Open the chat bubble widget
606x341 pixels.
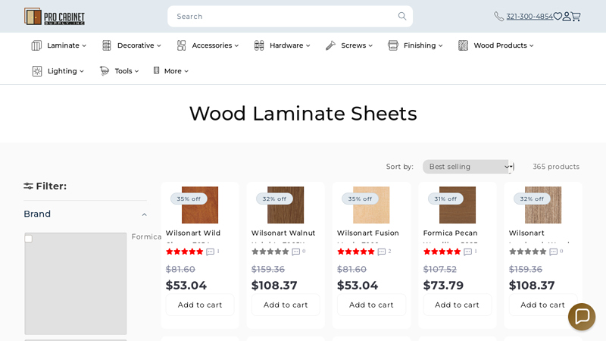pyautogui.click(x=582, y=317)
